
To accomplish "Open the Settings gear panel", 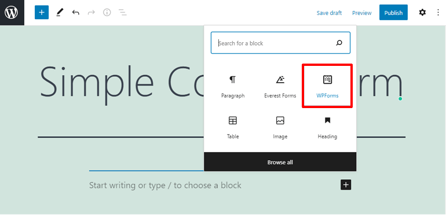I will (x=422, y=13).
